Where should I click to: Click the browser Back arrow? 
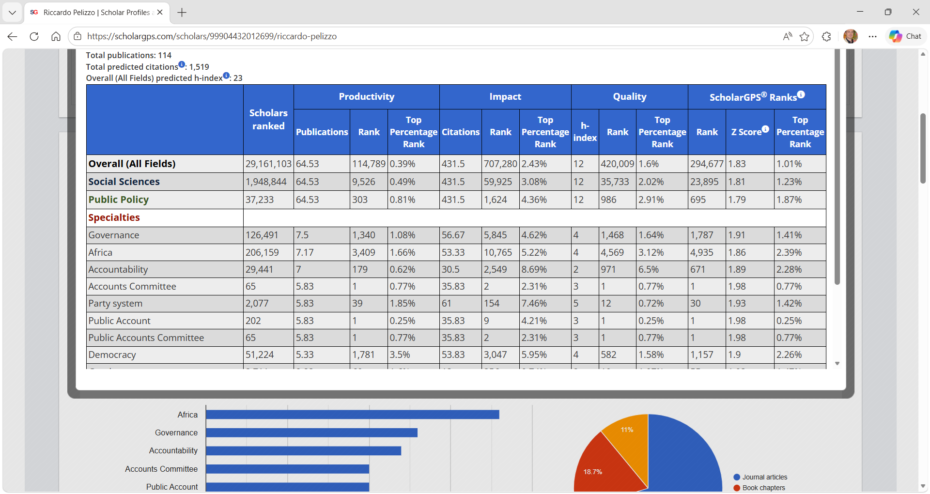tap(13, 36)
